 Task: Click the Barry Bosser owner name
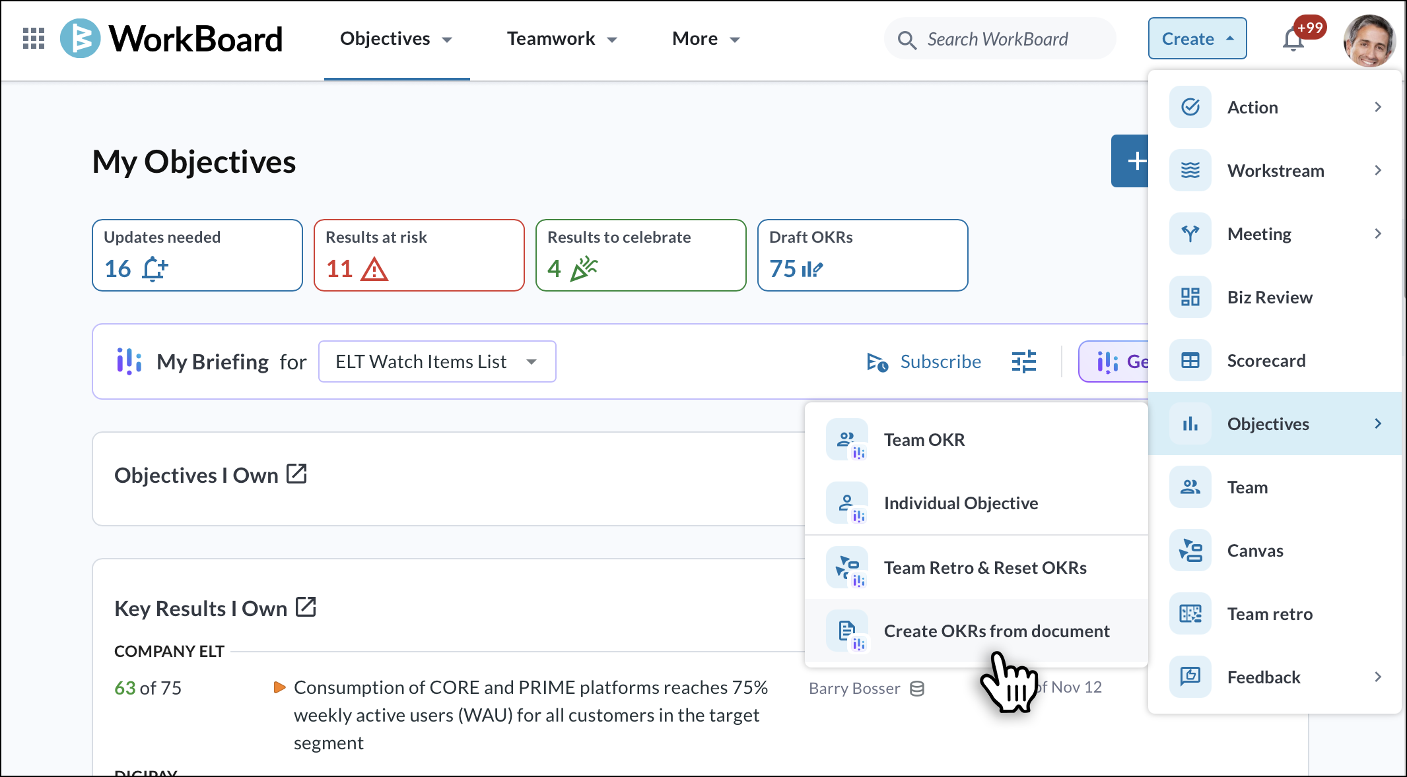854,689
